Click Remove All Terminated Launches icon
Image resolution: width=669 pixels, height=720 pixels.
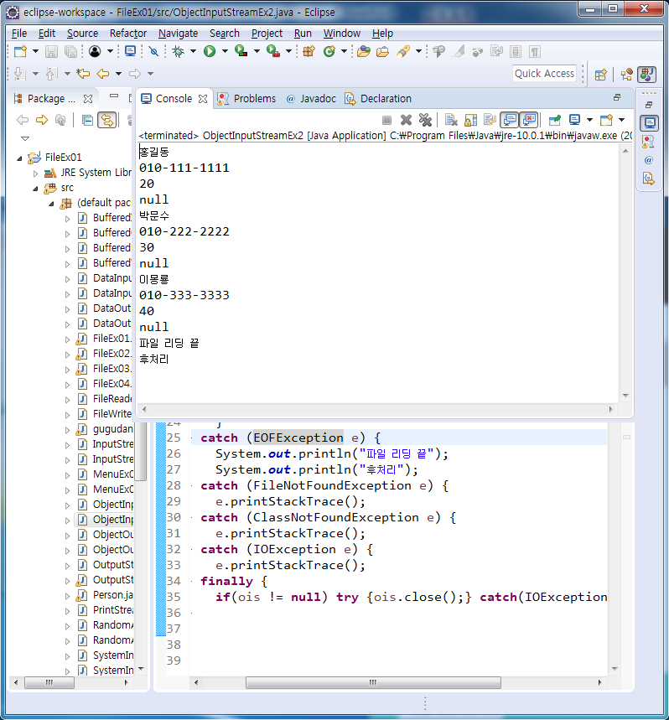click(x=425, y=121)
